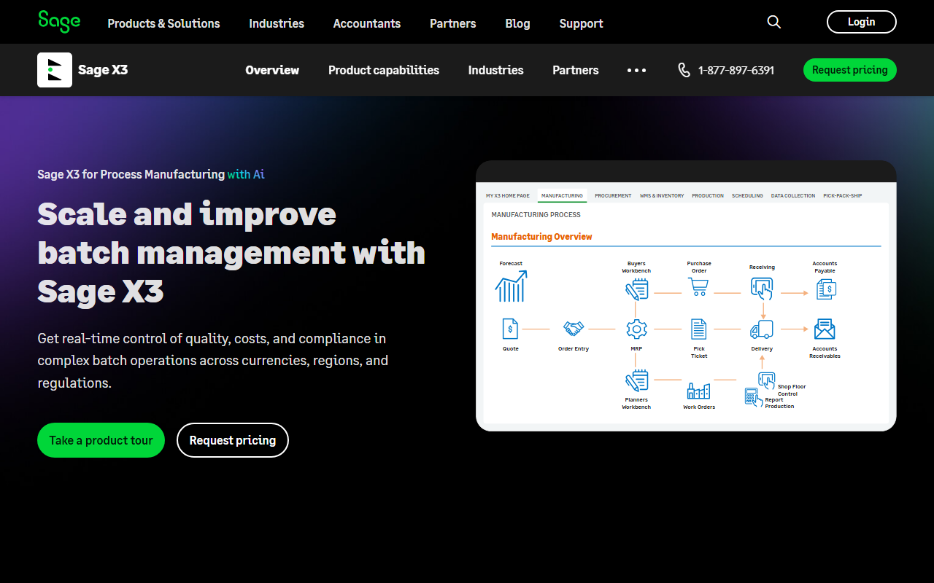This screenshot has width=934, height=583.
Task: Select Partners in Sage X3 sub-navigation
Action: click(x=576, y=70)
